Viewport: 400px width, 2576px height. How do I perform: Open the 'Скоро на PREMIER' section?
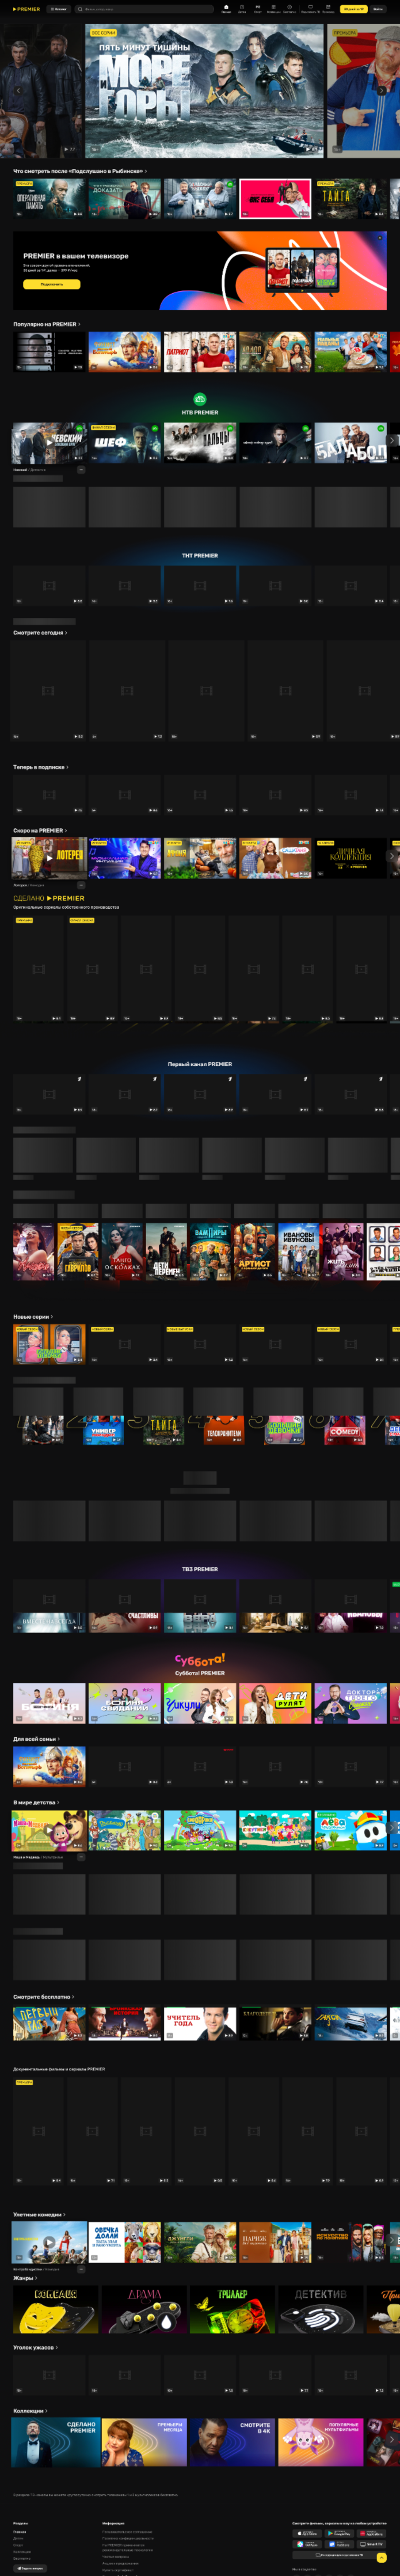[40, 830]
